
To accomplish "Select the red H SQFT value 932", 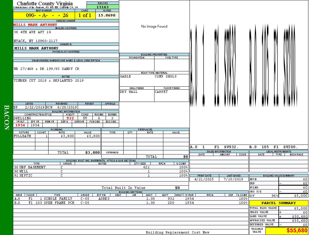I will pyautogui.click(x=70, y=118).
